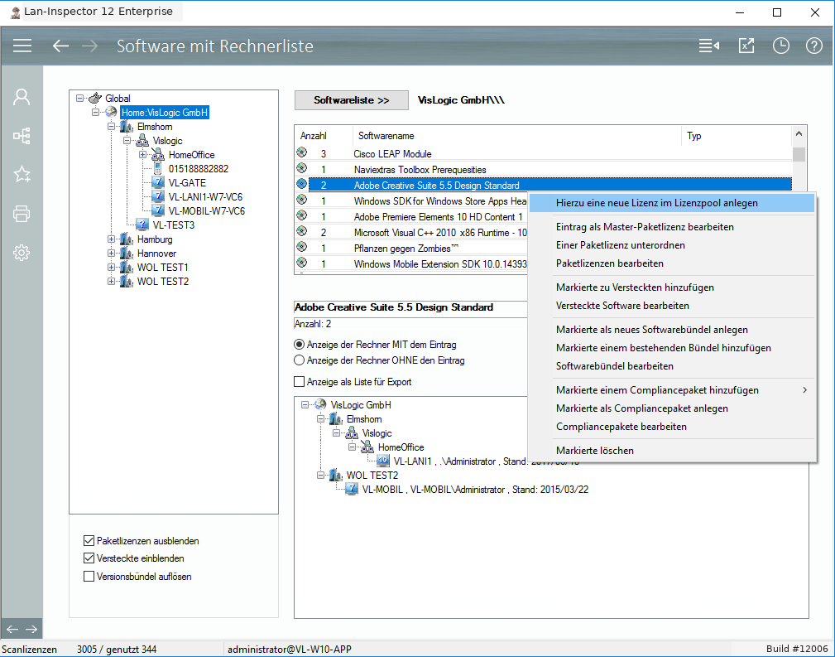Go back with the header arrow

point(60,46)
